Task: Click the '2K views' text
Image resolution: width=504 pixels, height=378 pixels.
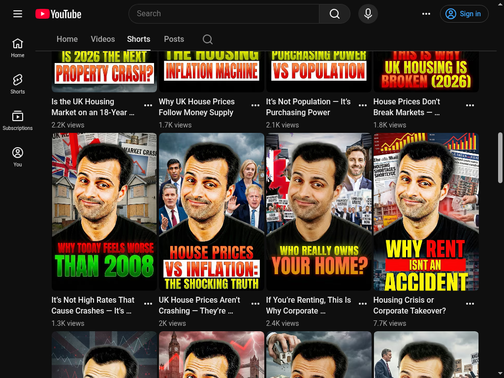Action: [172, 323]
